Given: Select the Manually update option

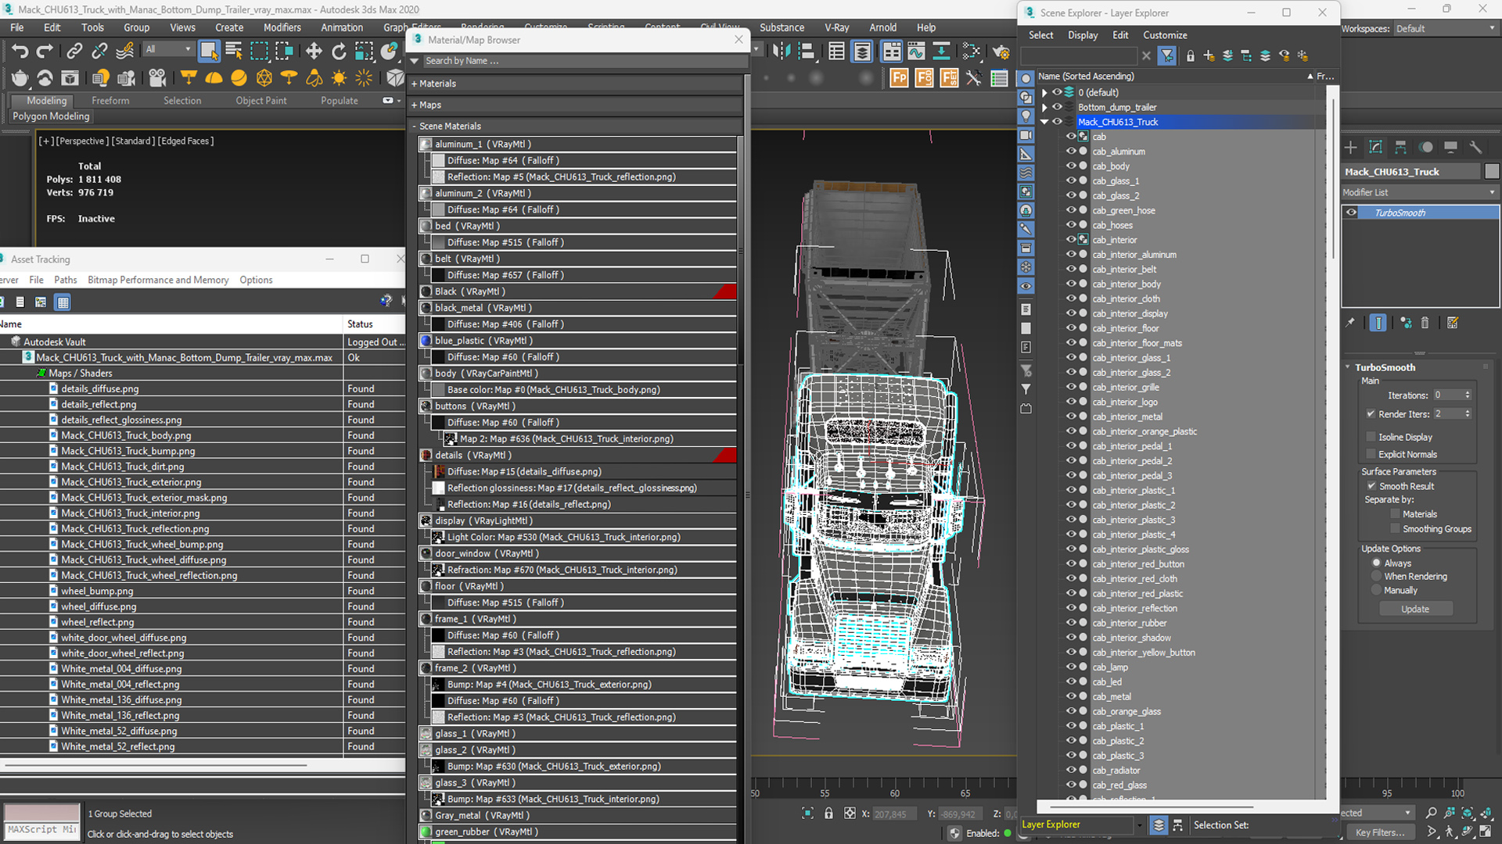Looking at the screenshot, I should [1376, 591].
